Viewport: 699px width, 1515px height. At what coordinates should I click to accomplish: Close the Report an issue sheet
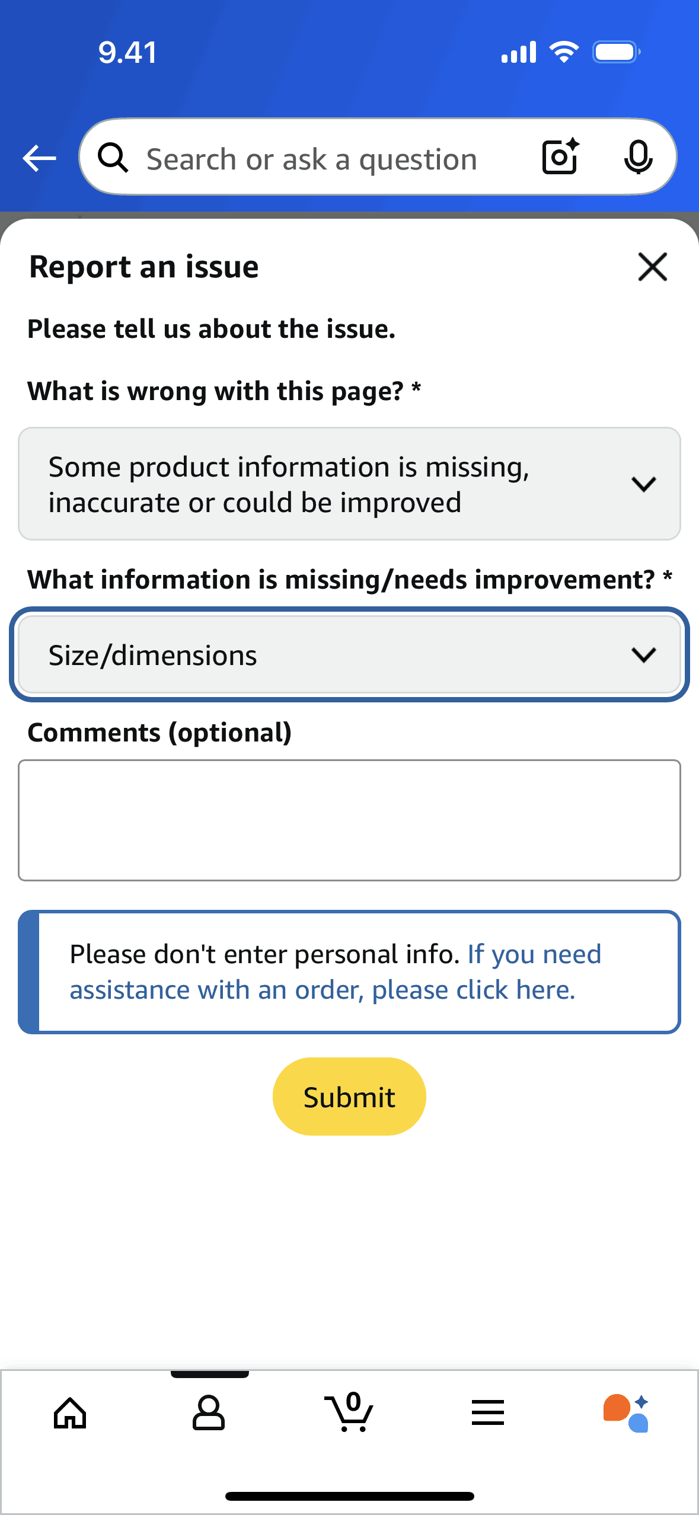(652, 267)
